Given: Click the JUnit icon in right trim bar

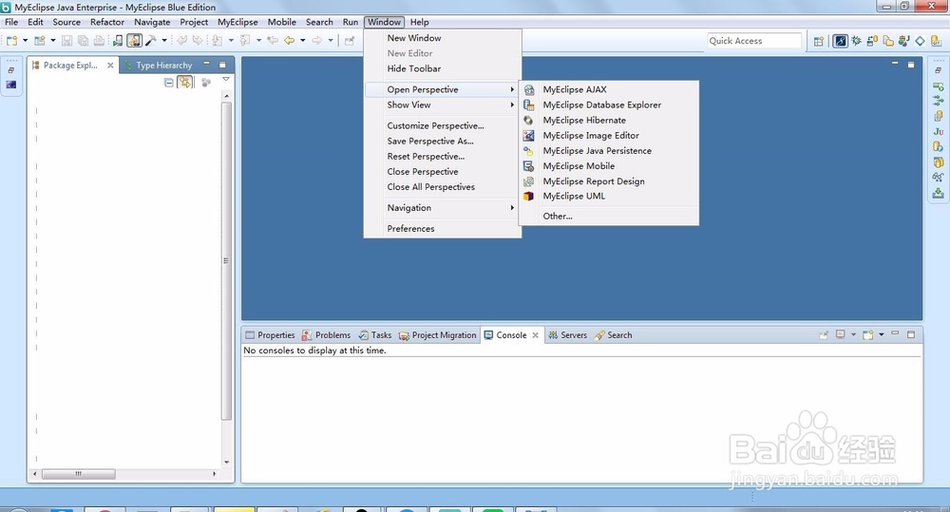Looking at the screenshot, I should point(939,131).
